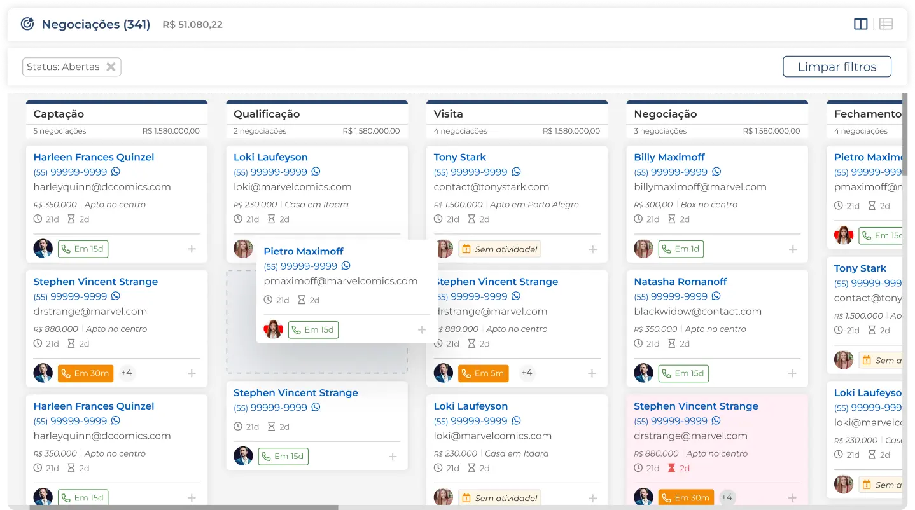Click Sem atividade! badge on Visita Tony Stark
This screenshot has height=510, width=915.
pos(499,249)
